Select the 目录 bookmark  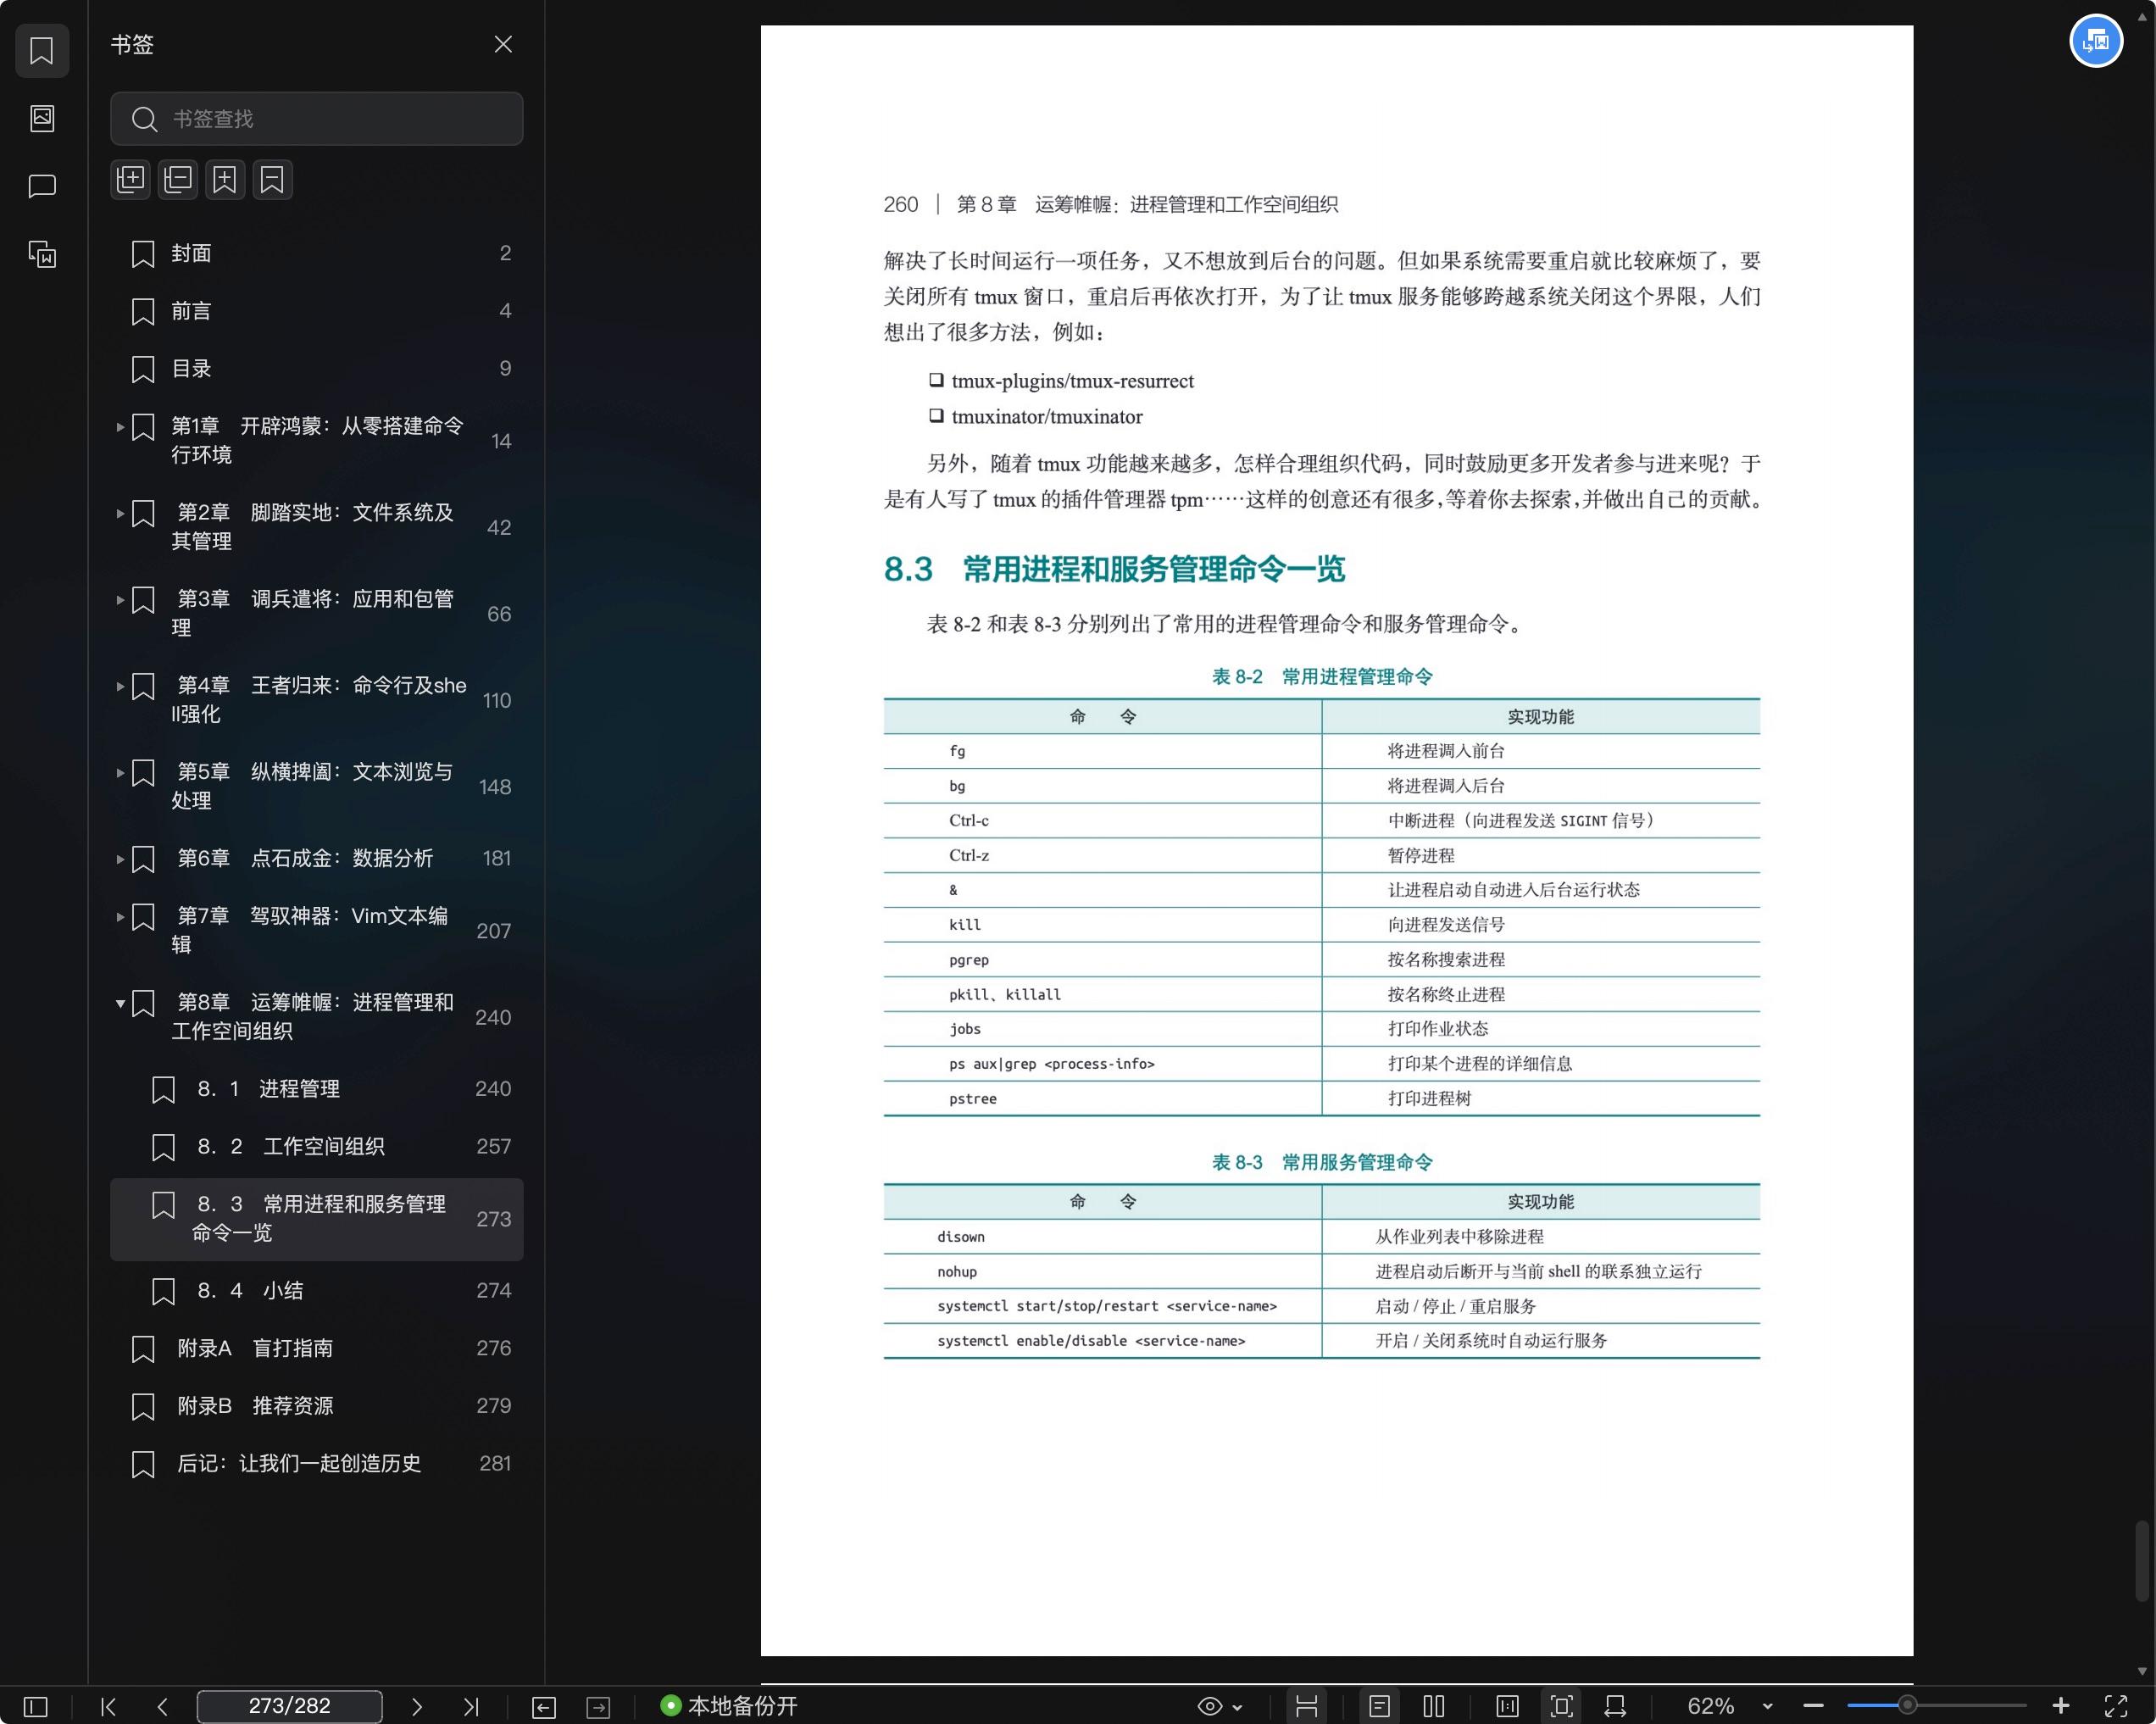point(316,368)
